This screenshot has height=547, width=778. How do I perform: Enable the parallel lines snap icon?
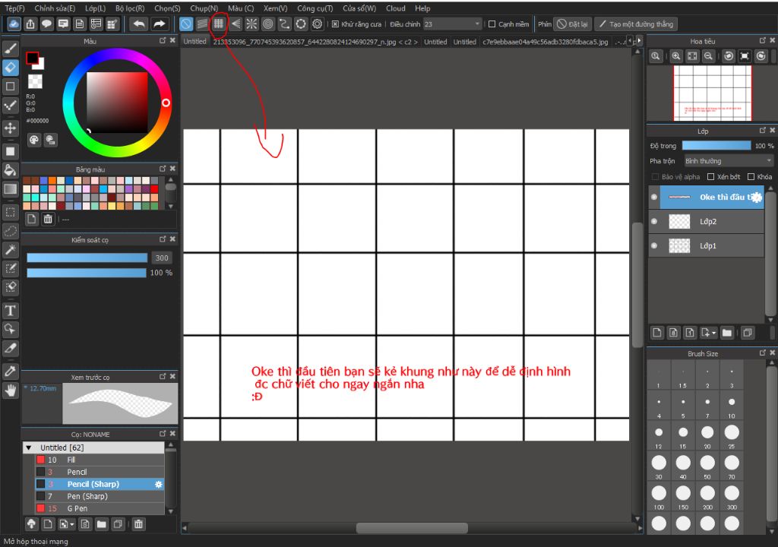[202, 24]
